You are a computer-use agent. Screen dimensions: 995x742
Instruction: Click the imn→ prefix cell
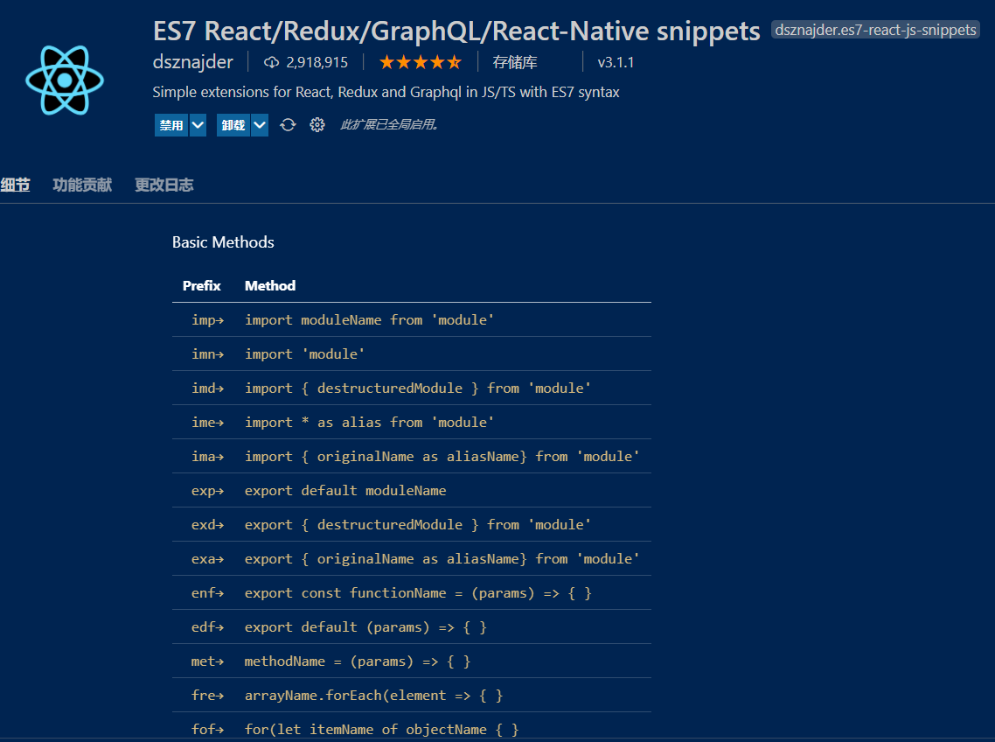coord(208,353)
